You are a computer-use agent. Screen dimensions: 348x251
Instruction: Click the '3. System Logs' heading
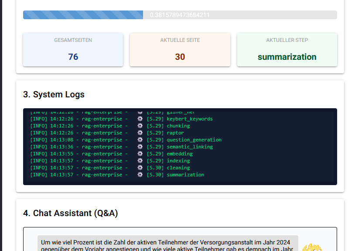(54, 94)
